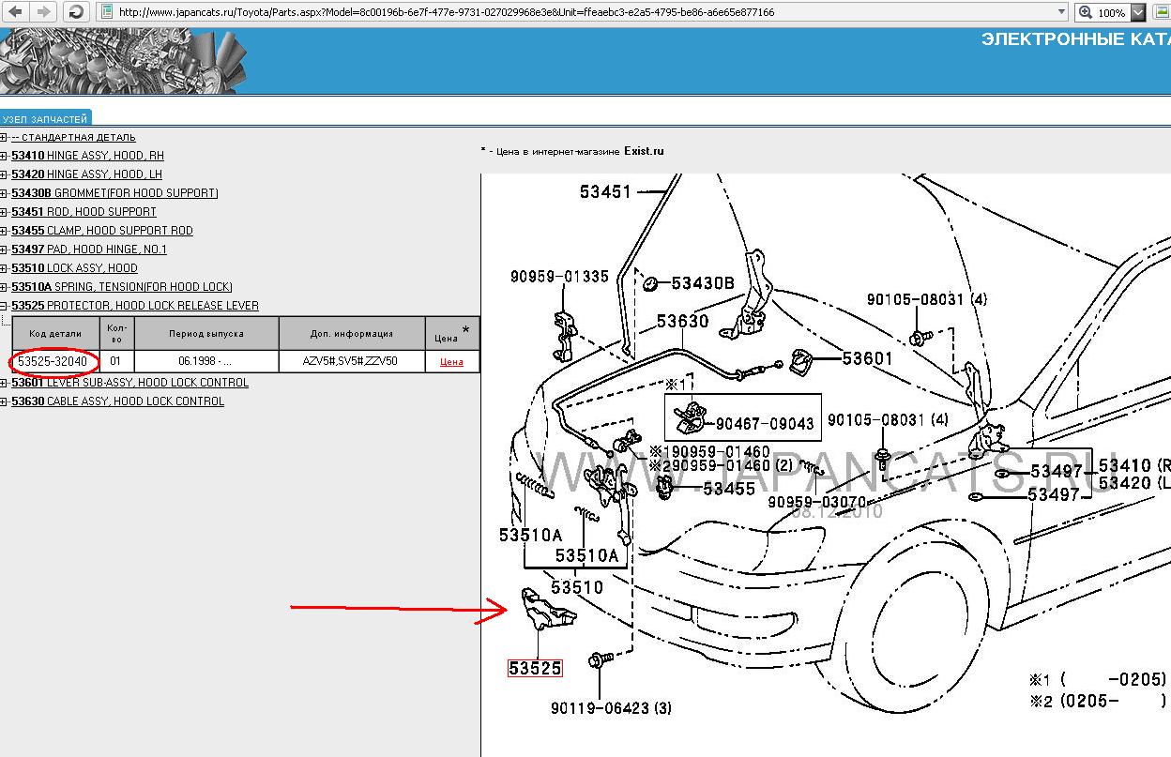Click 53601 LEVER SUB-ASSY, HOOD LOCK CONTROL
Screen dimensions: 1171x757
[129, 383]
